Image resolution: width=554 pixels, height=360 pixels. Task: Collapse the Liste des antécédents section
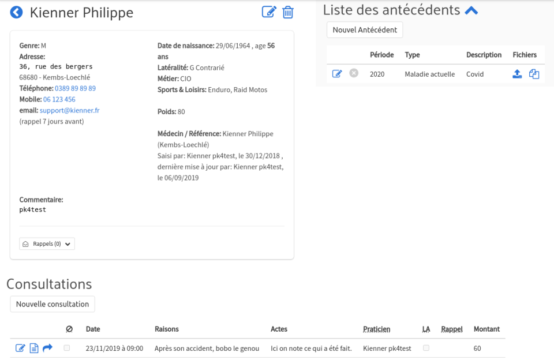point(472,9)
